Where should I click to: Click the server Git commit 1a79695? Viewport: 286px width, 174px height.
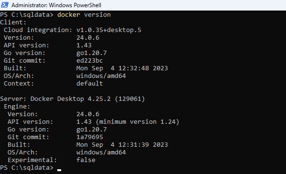(90, 137)
